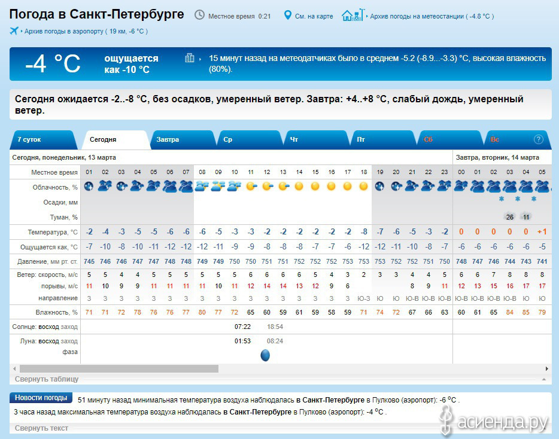Click the snowflake precipitation icon for tomorrow 05
The image size is (559, 439).
pyautogui.click(x=534, y=199)
